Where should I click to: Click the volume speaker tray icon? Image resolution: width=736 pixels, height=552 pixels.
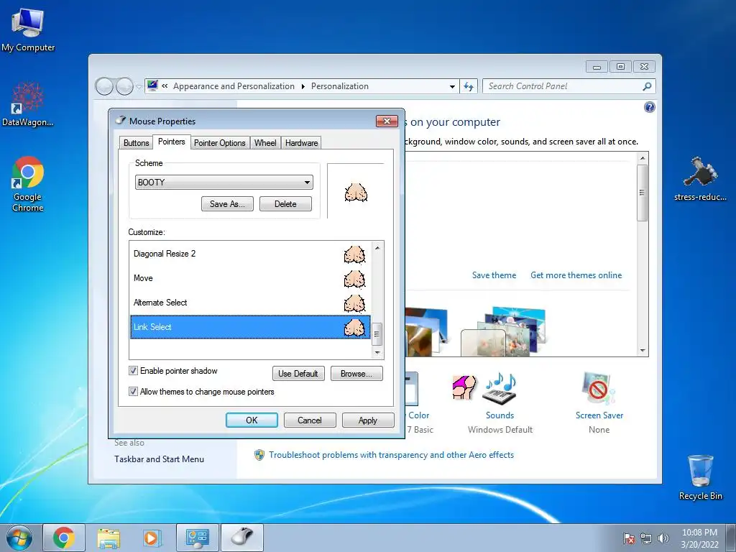663,538
